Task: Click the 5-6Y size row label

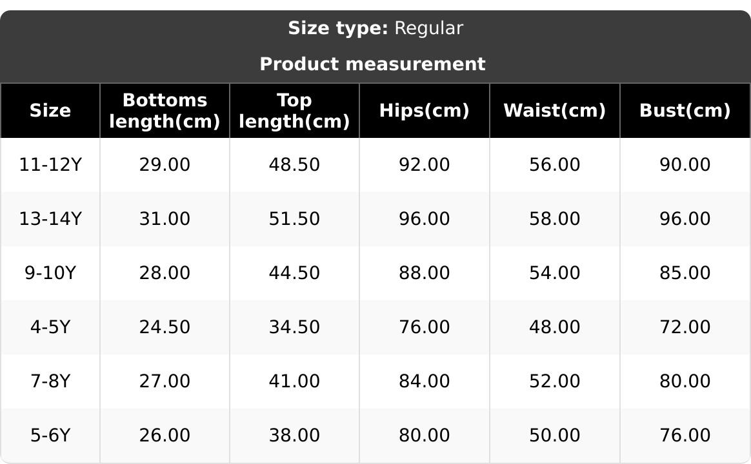Action: click(50, 436)
